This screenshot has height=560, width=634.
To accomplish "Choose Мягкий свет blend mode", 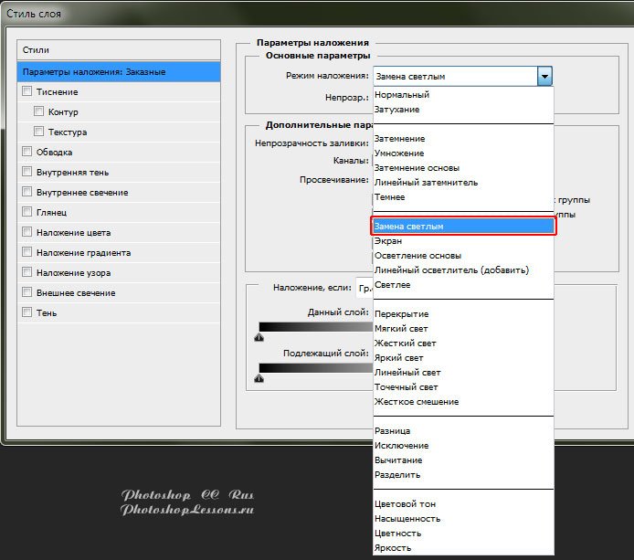I will coord(401,329).
